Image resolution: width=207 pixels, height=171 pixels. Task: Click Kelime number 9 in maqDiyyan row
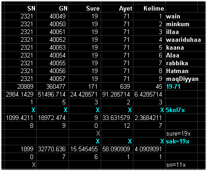(x=161, y=79)
